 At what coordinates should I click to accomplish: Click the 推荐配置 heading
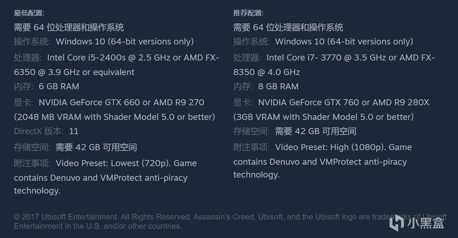(248, 13)
